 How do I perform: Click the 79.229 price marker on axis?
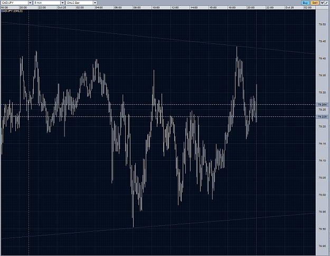(322, 117)
